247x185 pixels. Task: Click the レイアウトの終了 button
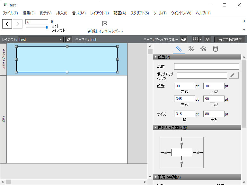[230, 40]
